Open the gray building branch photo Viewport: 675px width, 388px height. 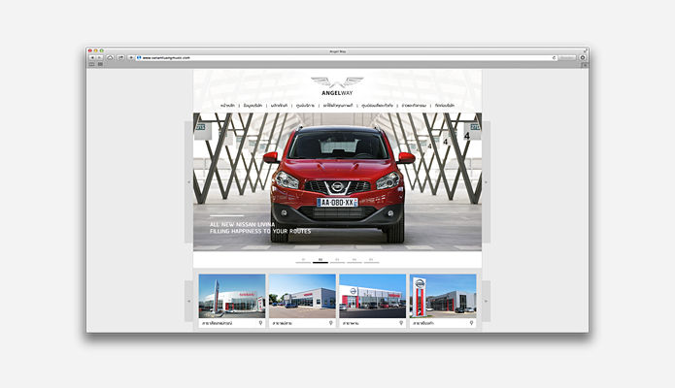click(302, 296)
